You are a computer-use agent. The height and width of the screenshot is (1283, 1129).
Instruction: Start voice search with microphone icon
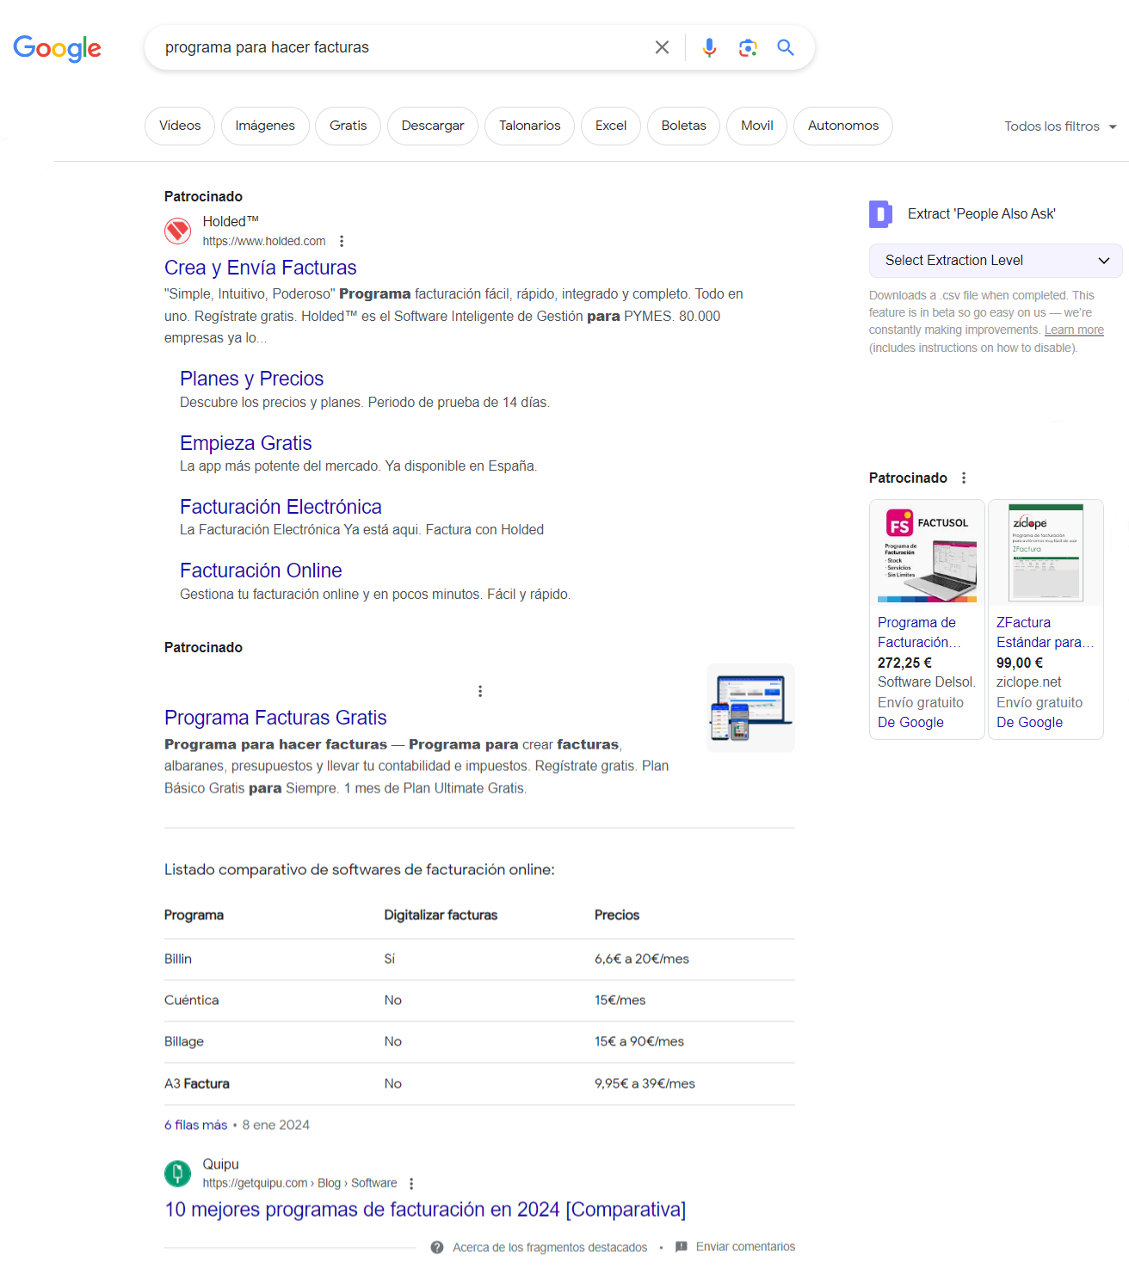[709, 47]
